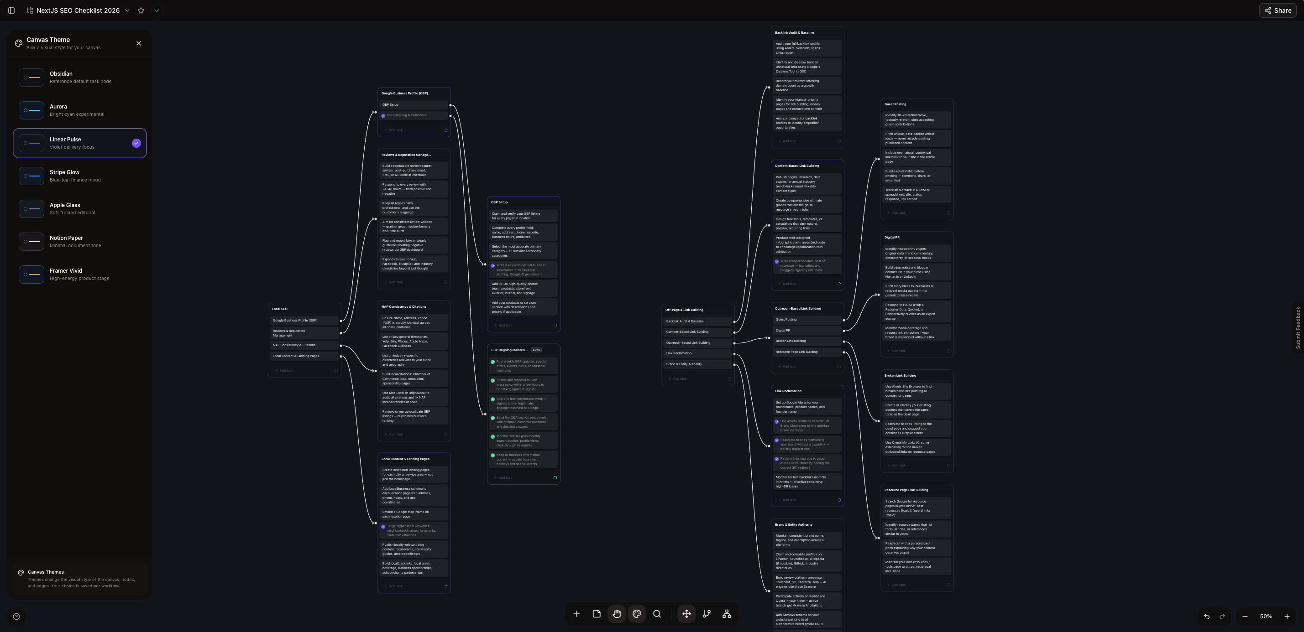Screen dimensions: 1304x632
Task: Click 'Broken Link Building' row in Outreach card
Action: pyautogui.click(x=807, y=341)
